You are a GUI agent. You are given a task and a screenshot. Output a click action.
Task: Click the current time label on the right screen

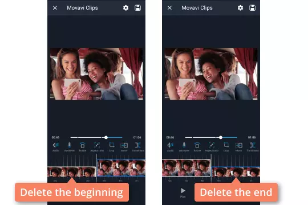(170, 137)
